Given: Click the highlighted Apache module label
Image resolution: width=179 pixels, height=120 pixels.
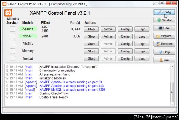Looking at the screenshot, I should point(28,29).
